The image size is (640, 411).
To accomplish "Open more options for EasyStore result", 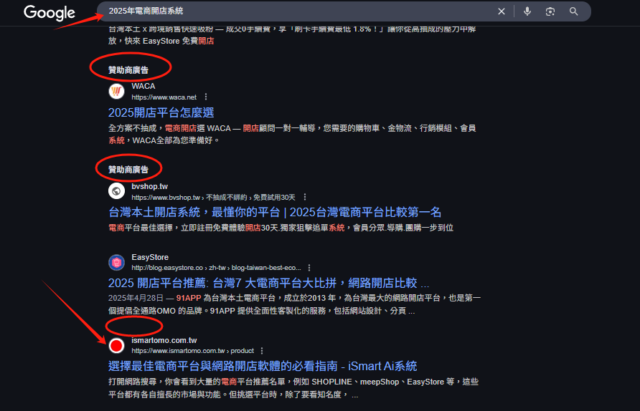I will pyautogui.click(x=309, y=268).
